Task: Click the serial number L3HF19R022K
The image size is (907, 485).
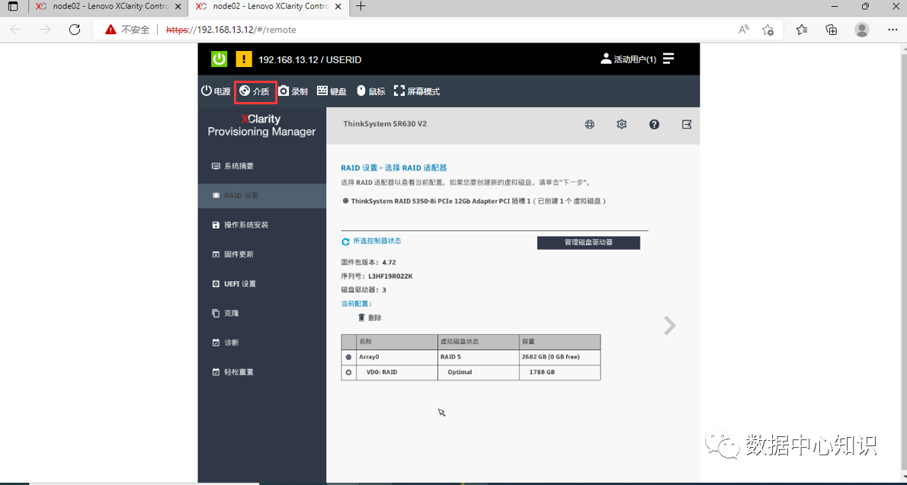Action: [390, 276]
